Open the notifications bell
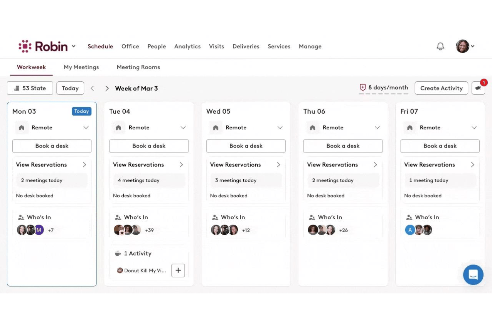This screenshot has height=328, width=492. [440, 46]
